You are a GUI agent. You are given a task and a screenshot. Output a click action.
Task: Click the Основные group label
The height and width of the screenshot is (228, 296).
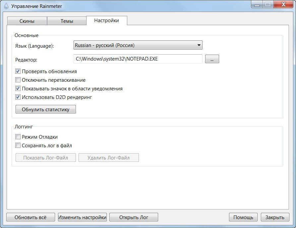tap(27, 35)
